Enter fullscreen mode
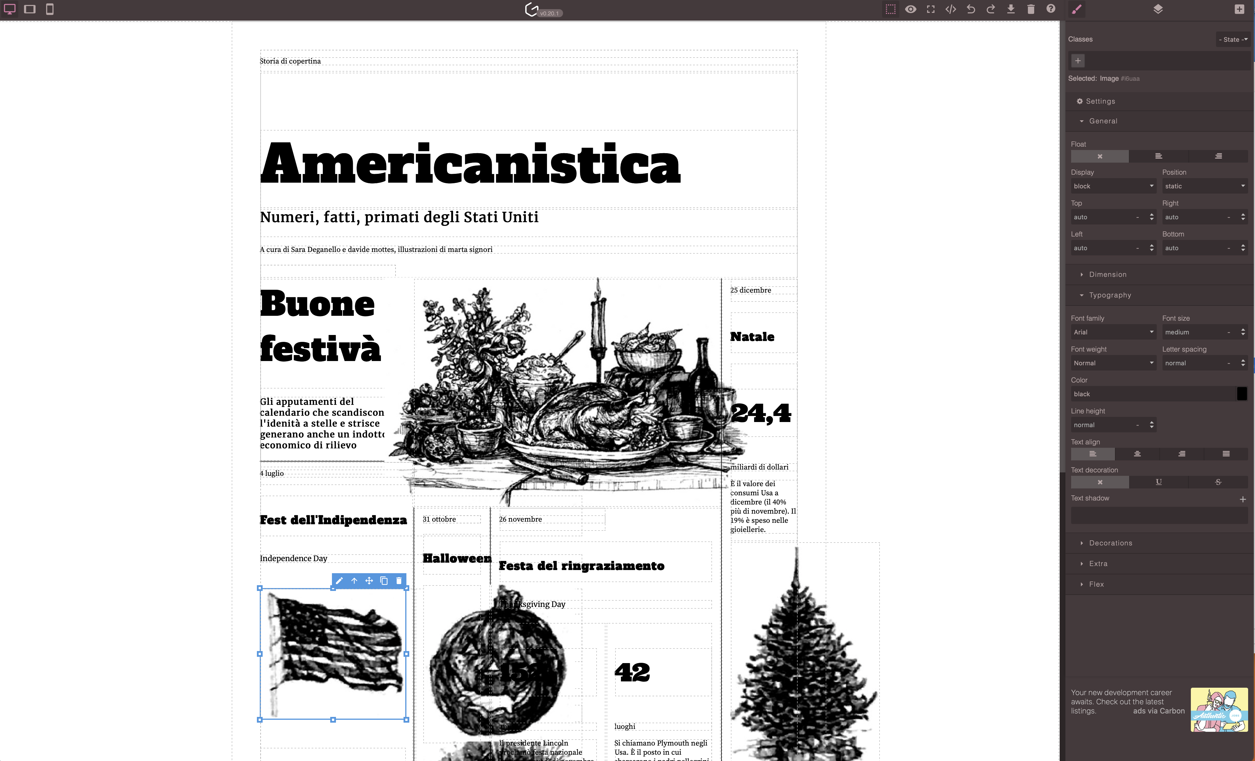 [931, 9]
